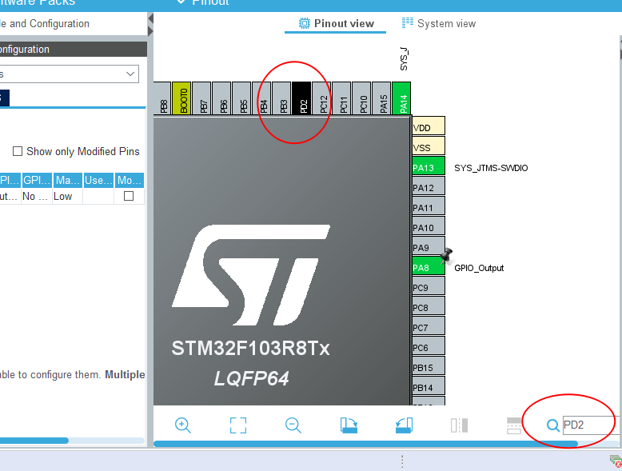622x471 pixels.
Task: Select the VSS ground pin
Action: pyautogui.click(x=429, y=146)
